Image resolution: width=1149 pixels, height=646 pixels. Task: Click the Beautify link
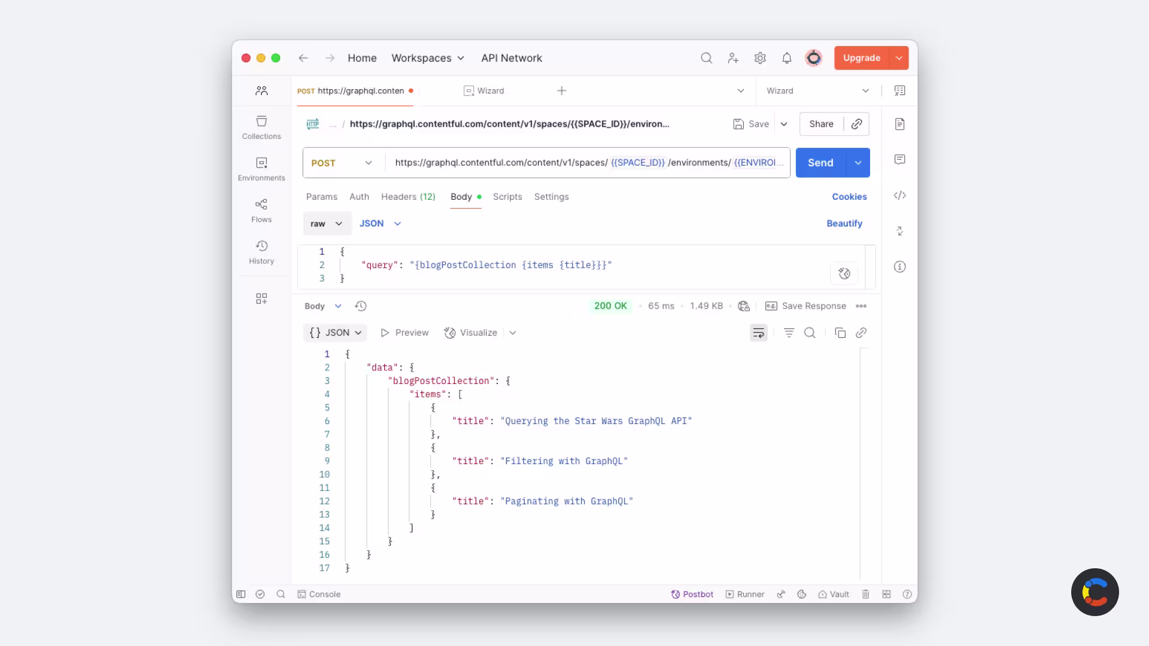pos(844,224)
